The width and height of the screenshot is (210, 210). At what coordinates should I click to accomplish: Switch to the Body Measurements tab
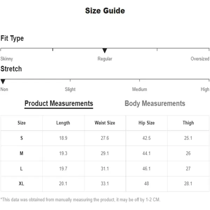tap(155, 104)
